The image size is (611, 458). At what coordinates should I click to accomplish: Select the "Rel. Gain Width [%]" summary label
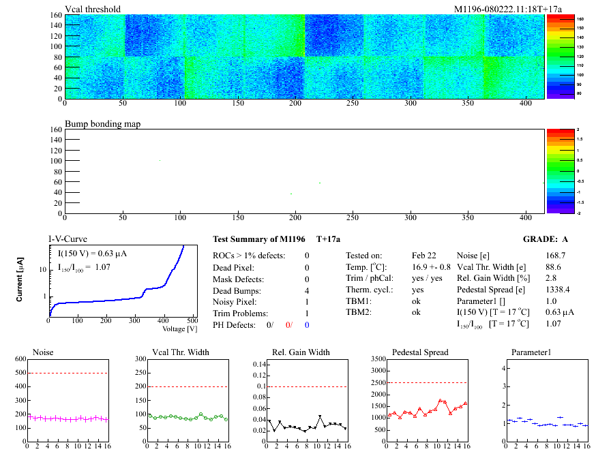coord(494,278)
